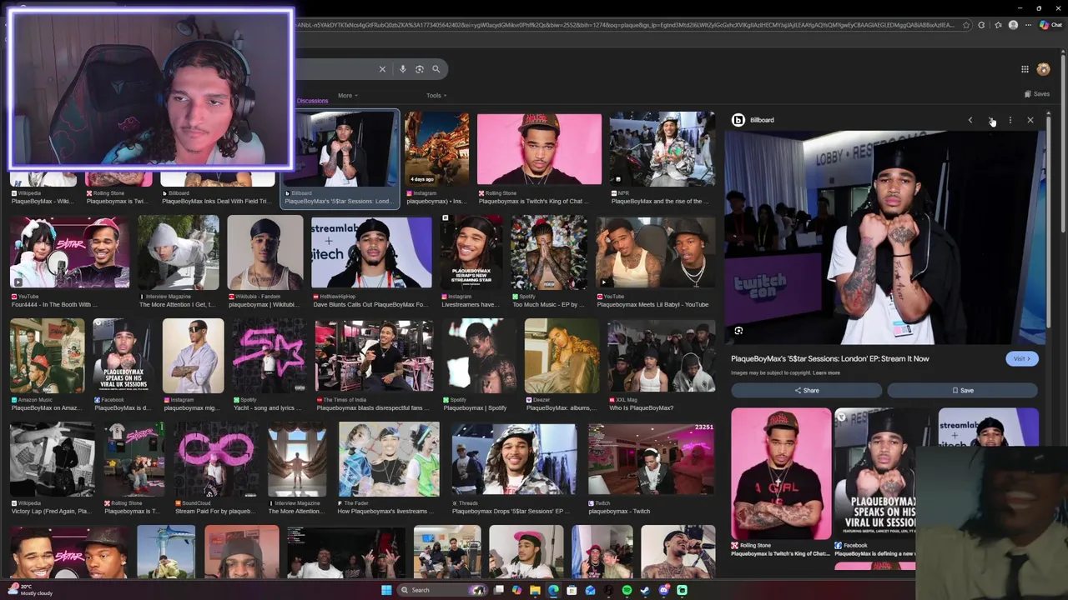Image resolution: width=1068 pixels, height=600 pixels.
Task: Click the browser address bar URL
Action: [626, 25]
